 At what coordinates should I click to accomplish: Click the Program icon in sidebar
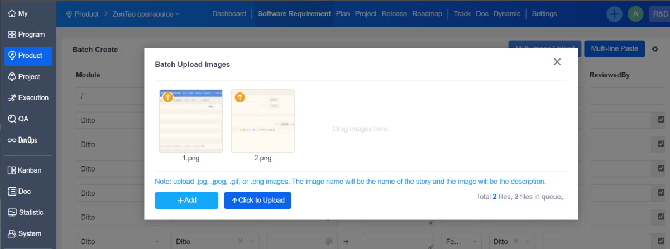click(x=12, y=35)
